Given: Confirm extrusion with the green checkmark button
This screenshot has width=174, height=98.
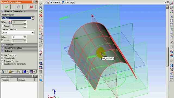Looking at the screenshot, I should pyautogui.click(x=6, y=7).
